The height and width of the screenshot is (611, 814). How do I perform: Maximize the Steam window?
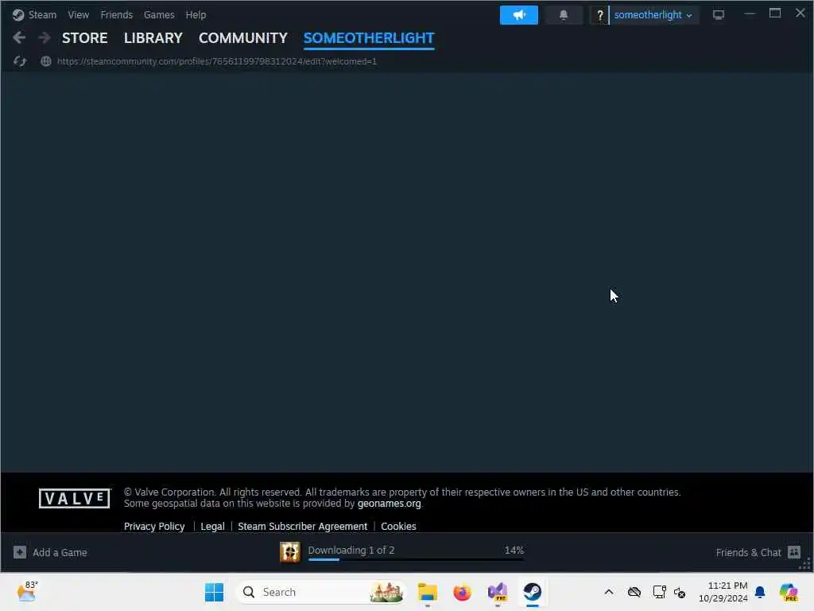click(x=775, y=13)
